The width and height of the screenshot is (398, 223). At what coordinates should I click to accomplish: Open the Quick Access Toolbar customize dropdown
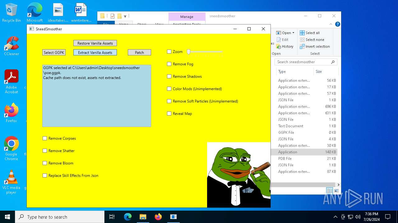pyautogui.click(x=125, y=16)
